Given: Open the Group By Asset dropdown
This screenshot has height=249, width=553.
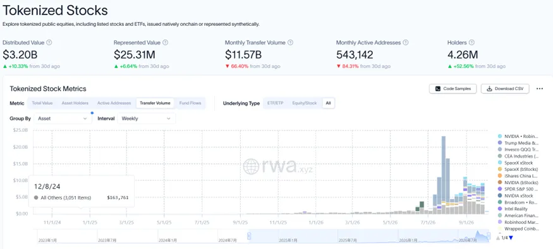Looking at the screenshot, I should pos(63,119).
